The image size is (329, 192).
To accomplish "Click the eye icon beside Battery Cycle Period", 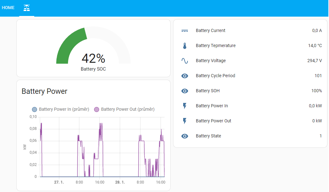I will tap(185, 76).
